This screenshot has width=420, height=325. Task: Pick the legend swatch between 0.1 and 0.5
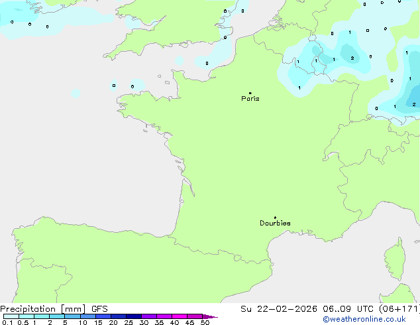tap(11, 316)
